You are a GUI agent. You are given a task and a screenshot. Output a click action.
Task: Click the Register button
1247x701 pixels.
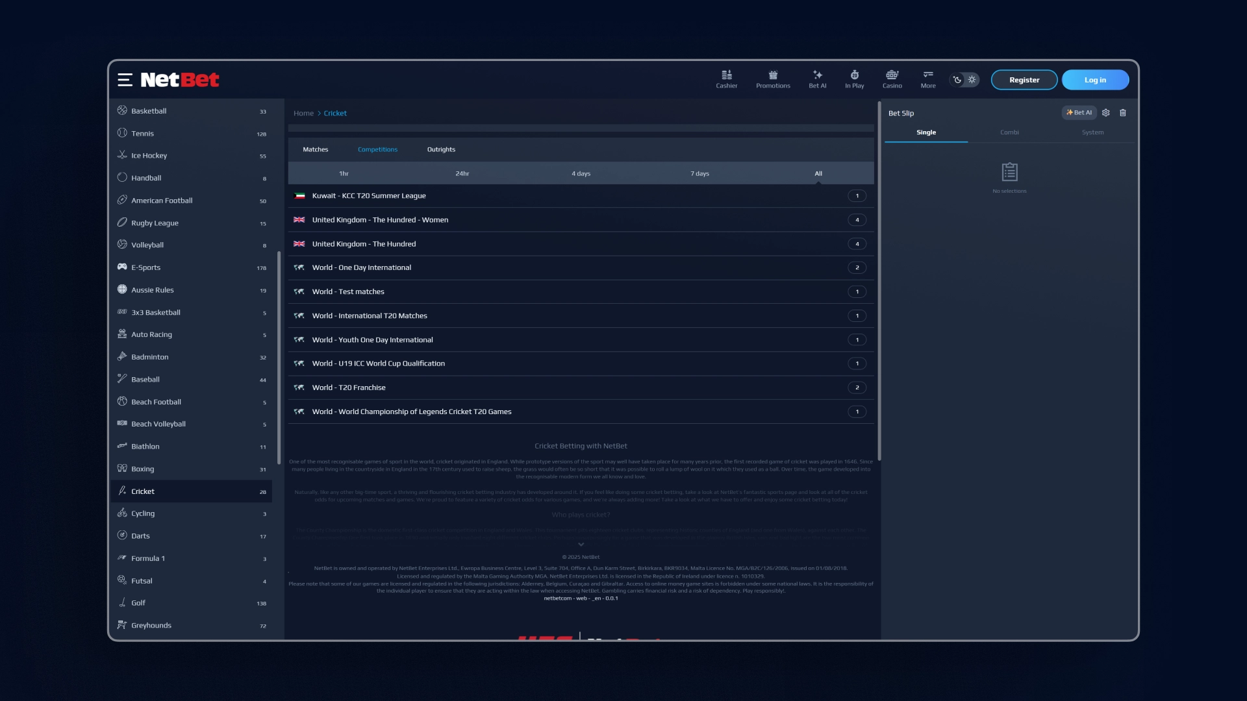[x=1024, y=80]
